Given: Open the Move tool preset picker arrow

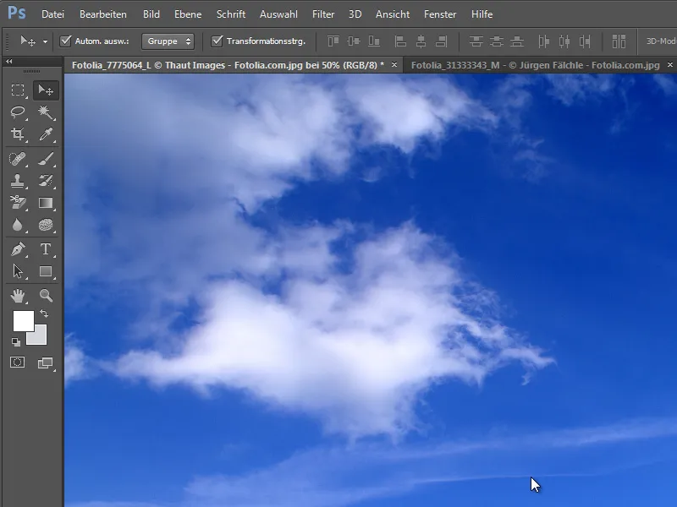Looking at the screenshot, I should pyautogui.click(x=45, y=41).
